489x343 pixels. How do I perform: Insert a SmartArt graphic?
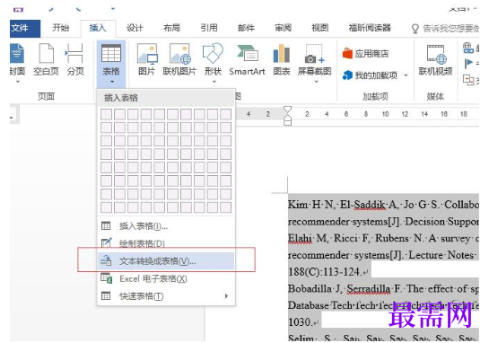point(247,60)
